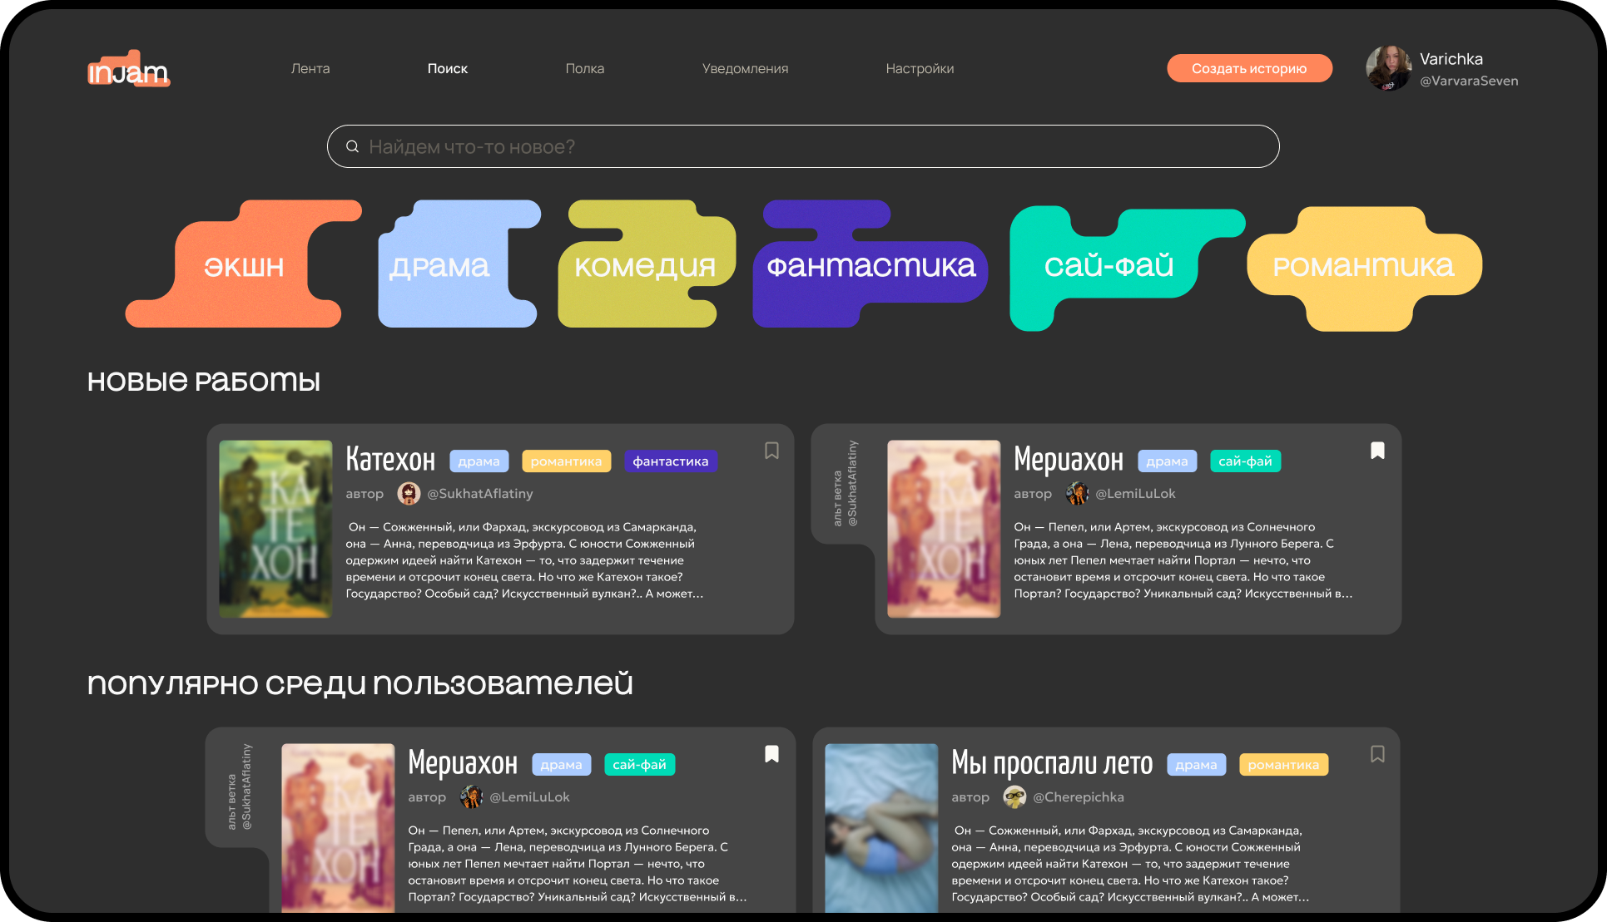Choose the purple фантастика genre

point(870,267)
